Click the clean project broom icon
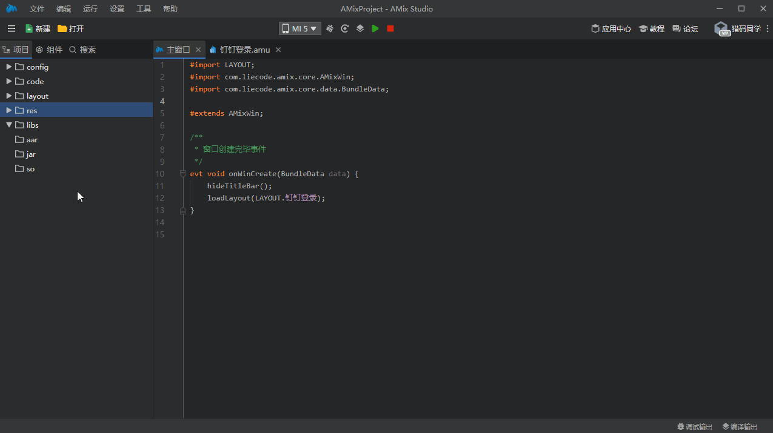 coord(330,28)
